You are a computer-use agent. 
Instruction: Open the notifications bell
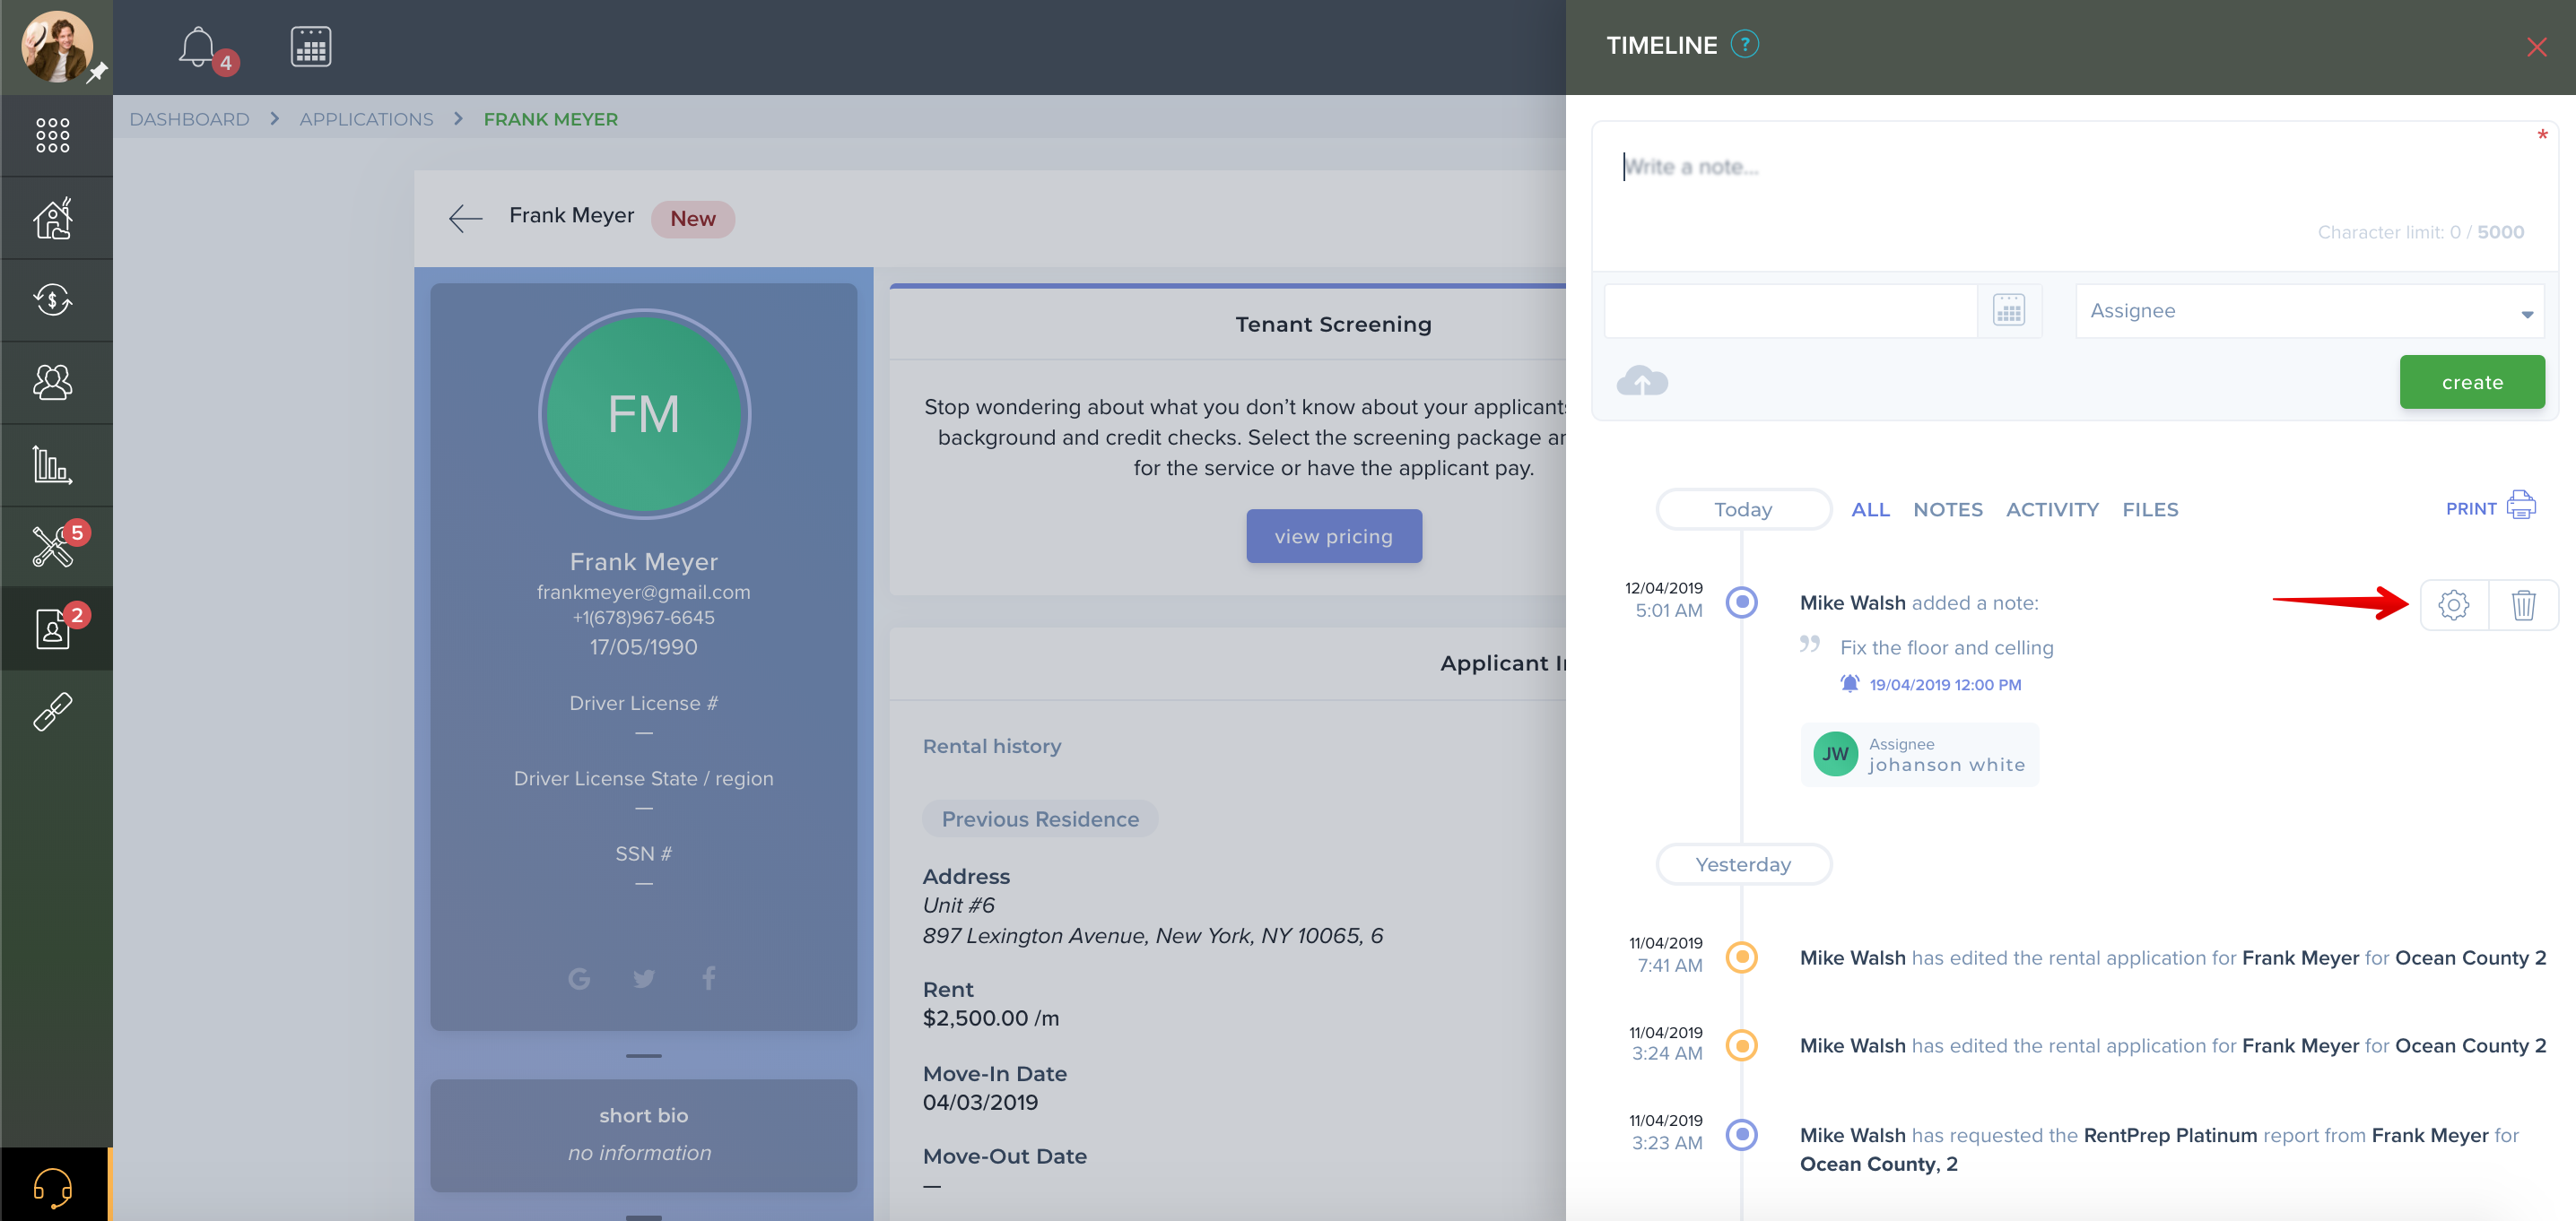(197, 47)
